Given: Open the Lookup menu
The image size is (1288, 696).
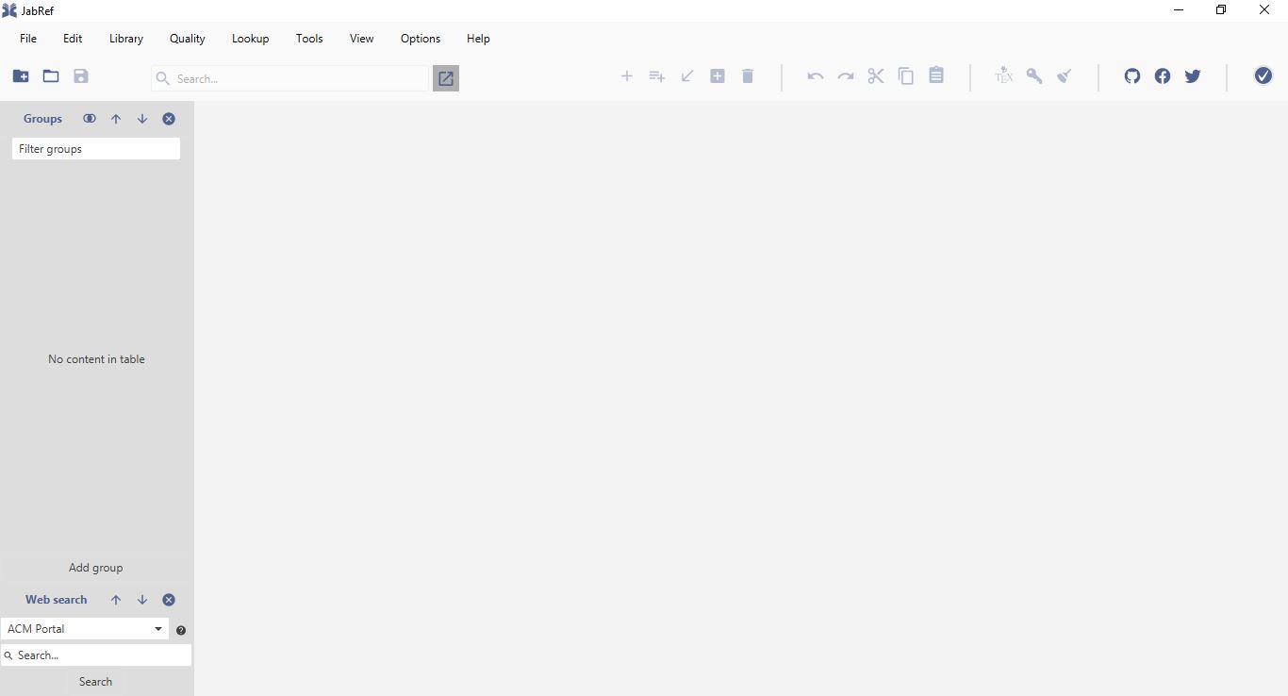Looking at the screenshot, I should pyautogui.click(x=251, y=39).
